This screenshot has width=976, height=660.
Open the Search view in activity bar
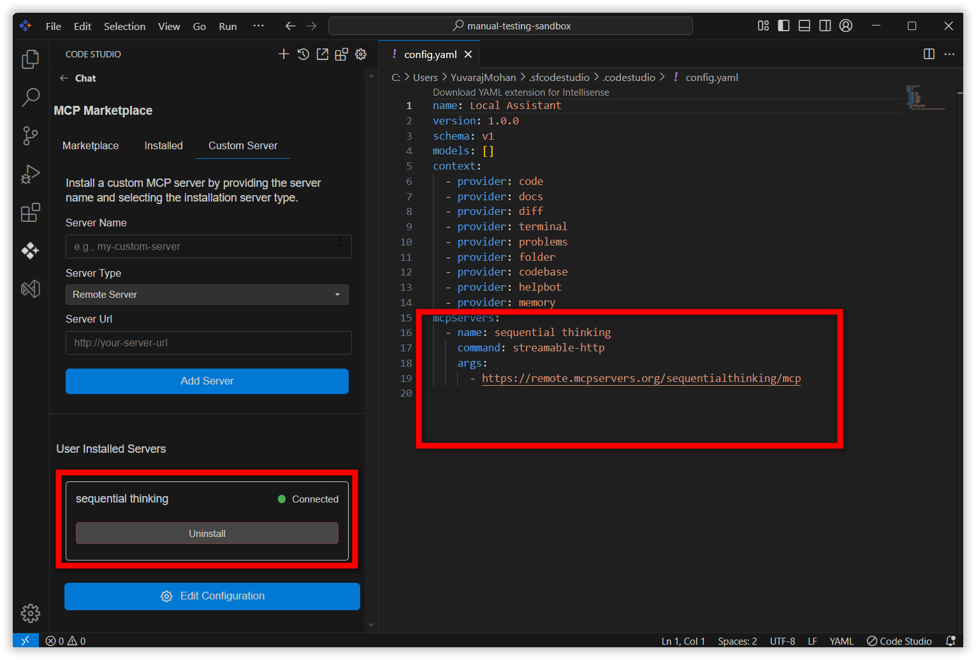coord(30,98)
